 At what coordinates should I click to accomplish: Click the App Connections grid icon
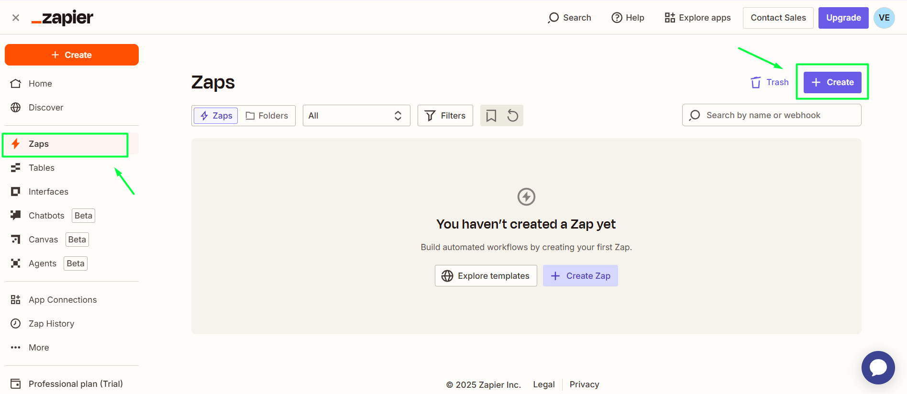point(16,300)
